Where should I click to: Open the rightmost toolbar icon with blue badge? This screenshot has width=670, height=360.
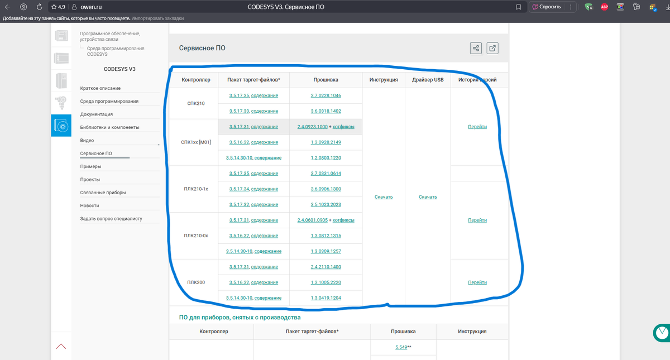pyautogui.click(x=653, y=7)
